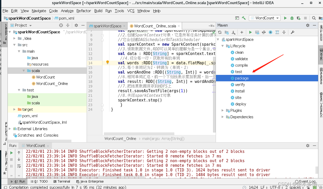Click the Build Project hammer icon
The height and width of the screenshot is (189, 323).
244,18
